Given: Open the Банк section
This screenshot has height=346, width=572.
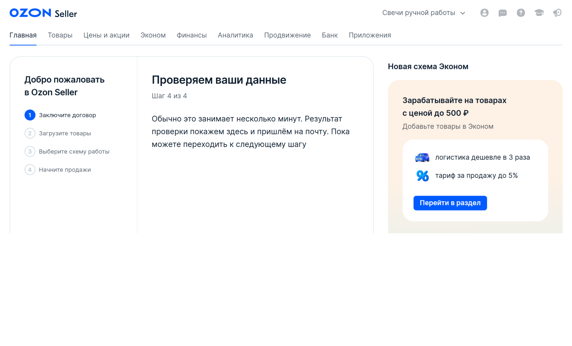Looking at the screenshot, I should point(330,35).
